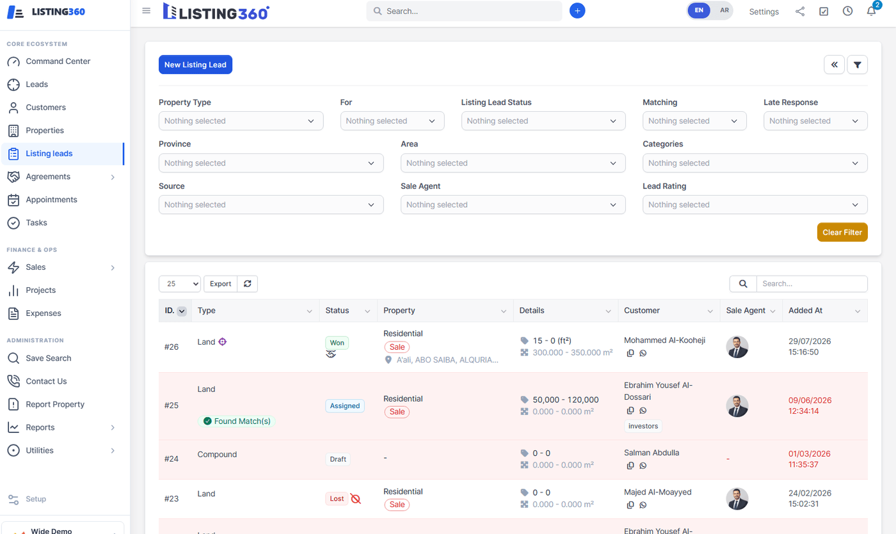The height and width of the screenshot is (534, 896).
Task: Open the notifications bell icon
Action: [871, 11]
